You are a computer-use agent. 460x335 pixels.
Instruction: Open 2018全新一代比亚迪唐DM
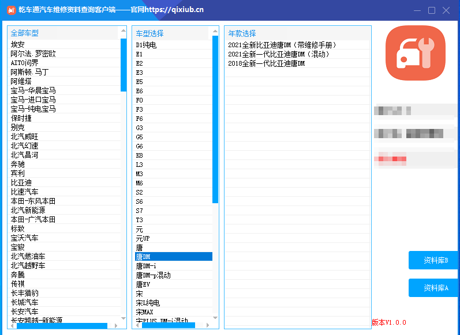pyautogui.click(x=297, y=63)
